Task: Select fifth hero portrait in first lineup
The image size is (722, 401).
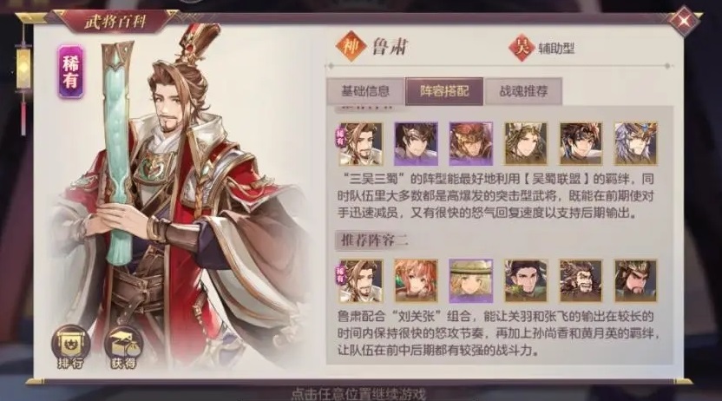Action: (581, 143)
